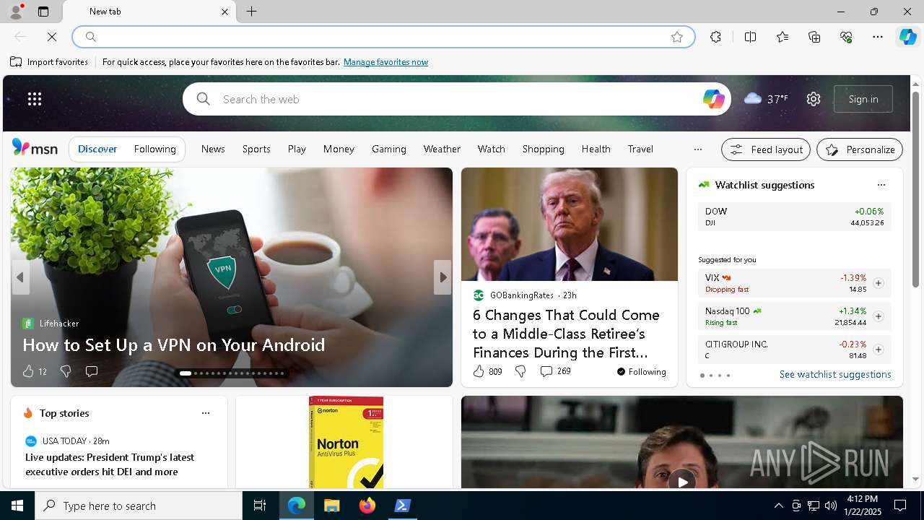Image resolution: width=924 pixels, height=520 pixels.
Task: Open comments on VPN article
Action: click(x=92, y=371)
